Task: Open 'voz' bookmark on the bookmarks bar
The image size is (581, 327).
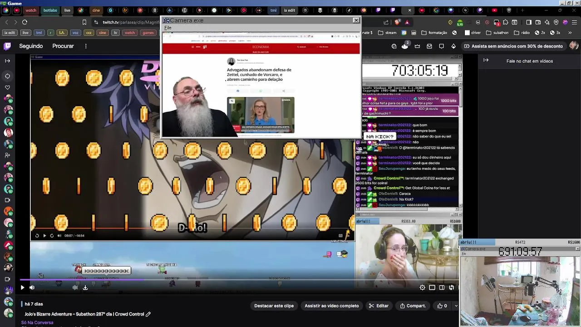Action: [x=75, y=33]
